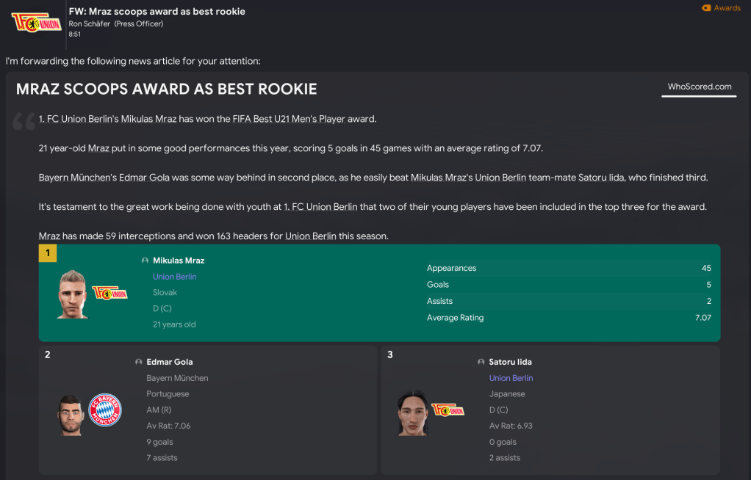
Task: Open the Awards category label
Action: 727,8
